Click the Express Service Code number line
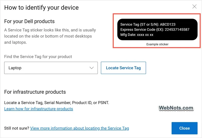The width and height of the screenshot is (202, 138). pyautogui.click(x=155, y=29)
